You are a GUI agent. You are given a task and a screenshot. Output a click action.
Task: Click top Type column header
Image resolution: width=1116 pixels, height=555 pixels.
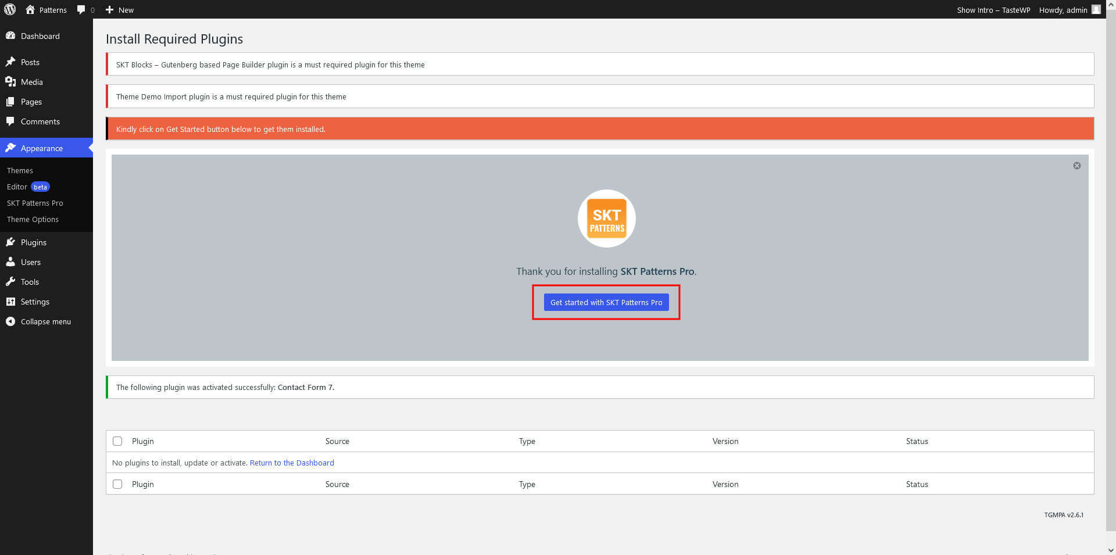click(x=527, y=441)
